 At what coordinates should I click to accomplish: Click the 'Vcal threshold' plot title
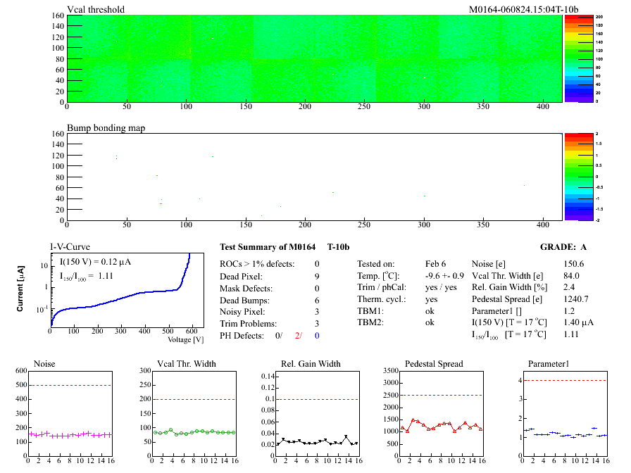96,9
